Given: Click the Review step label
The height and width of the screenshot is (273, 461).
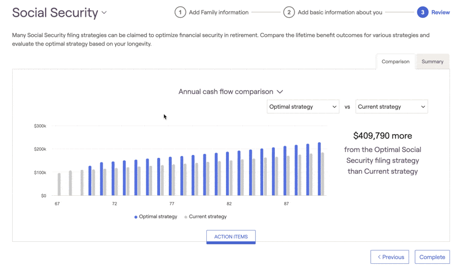Looking at the screenshot, I should pyautogui.click(x=440, y=12).
